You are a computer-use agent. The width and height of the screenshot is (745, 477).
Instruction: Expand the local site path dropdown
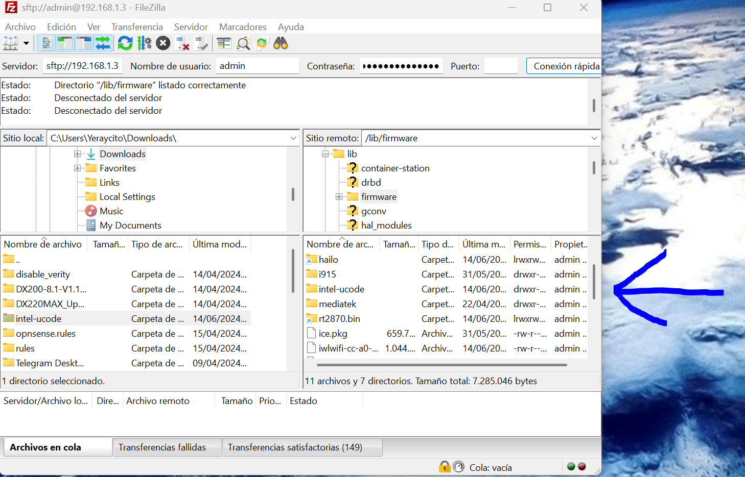pyautogui.click(x=293, y=138)
